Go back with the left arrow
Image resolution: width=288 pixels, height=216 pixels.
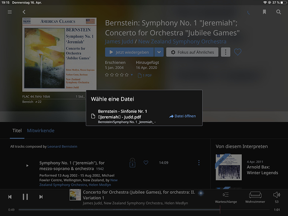click(x=24, y=12)
